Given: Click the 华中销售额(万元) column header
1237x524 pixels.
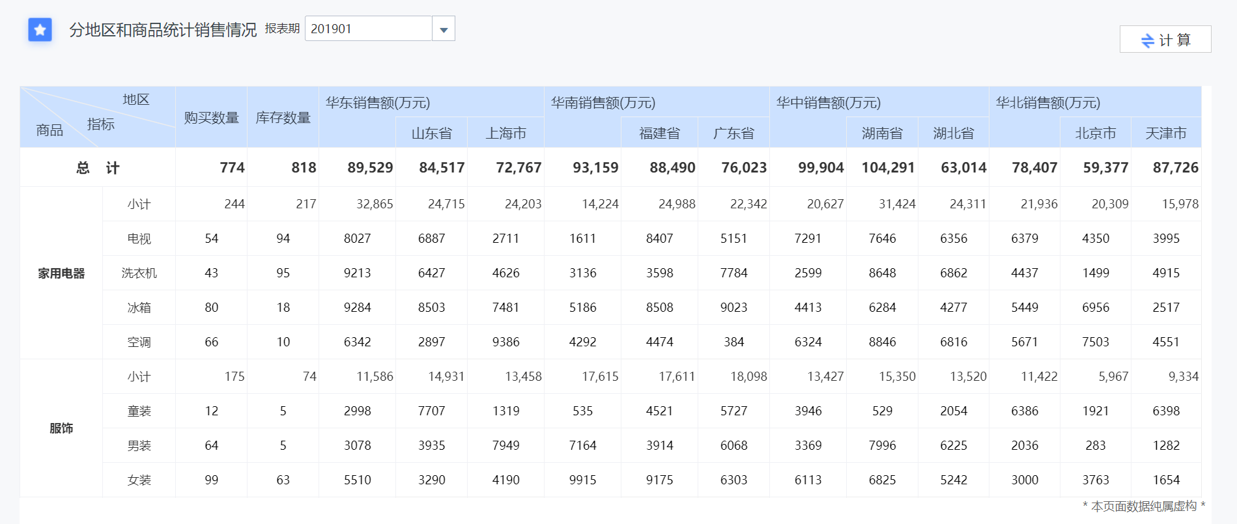Looking at the screenshot, I should point(829,103).
